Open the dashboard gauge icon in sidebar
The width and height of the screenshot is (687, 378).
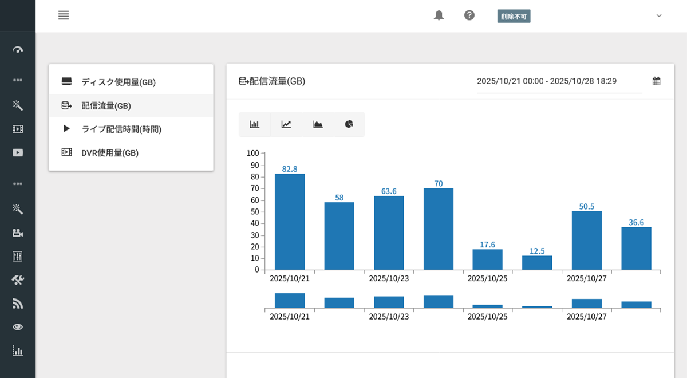click(x=18, y=50)
